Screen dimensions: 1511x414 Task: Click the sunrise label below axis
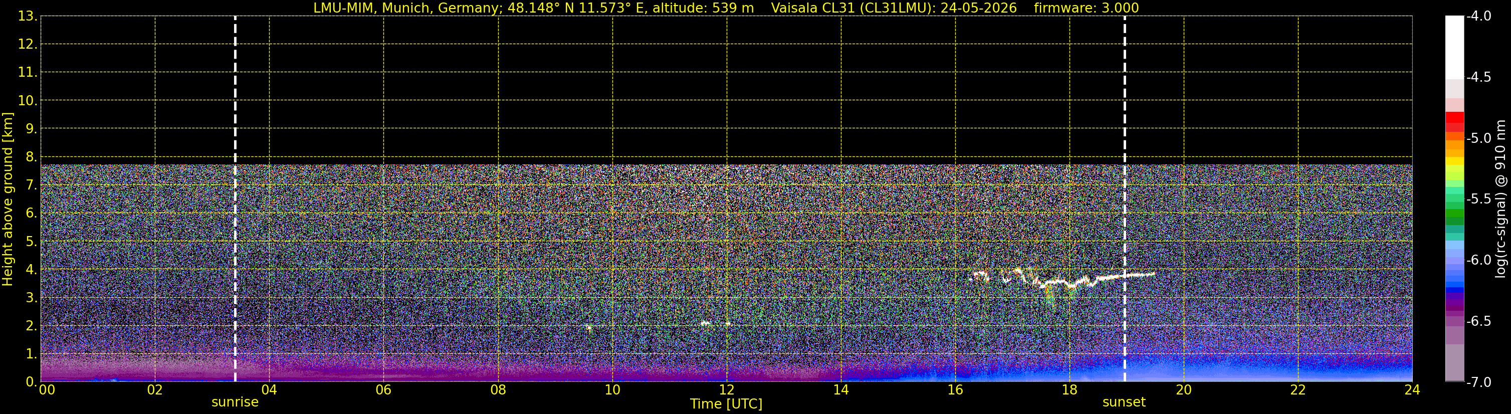pyautogui.click(x=235, y=402)
